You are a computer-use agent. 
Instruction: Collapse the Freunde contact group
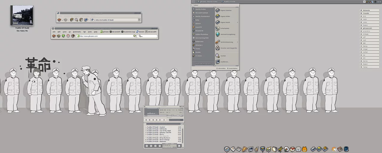tap(361, 13)
